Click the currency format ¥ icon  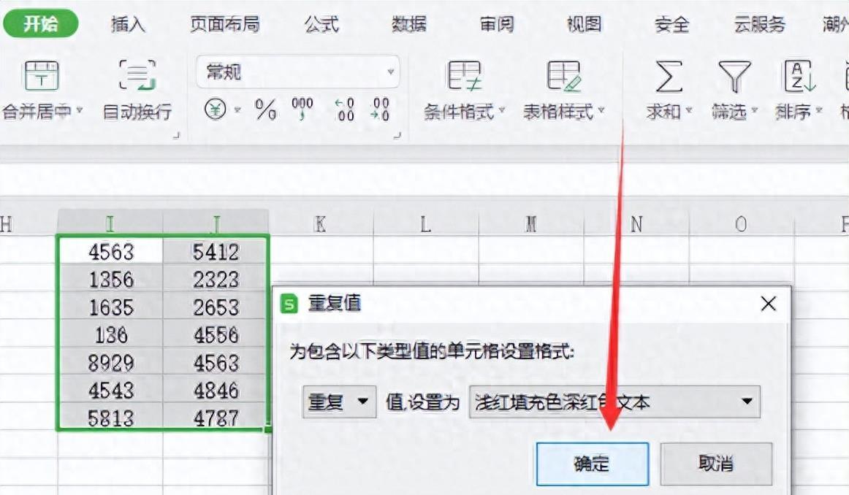coord(214,110)
